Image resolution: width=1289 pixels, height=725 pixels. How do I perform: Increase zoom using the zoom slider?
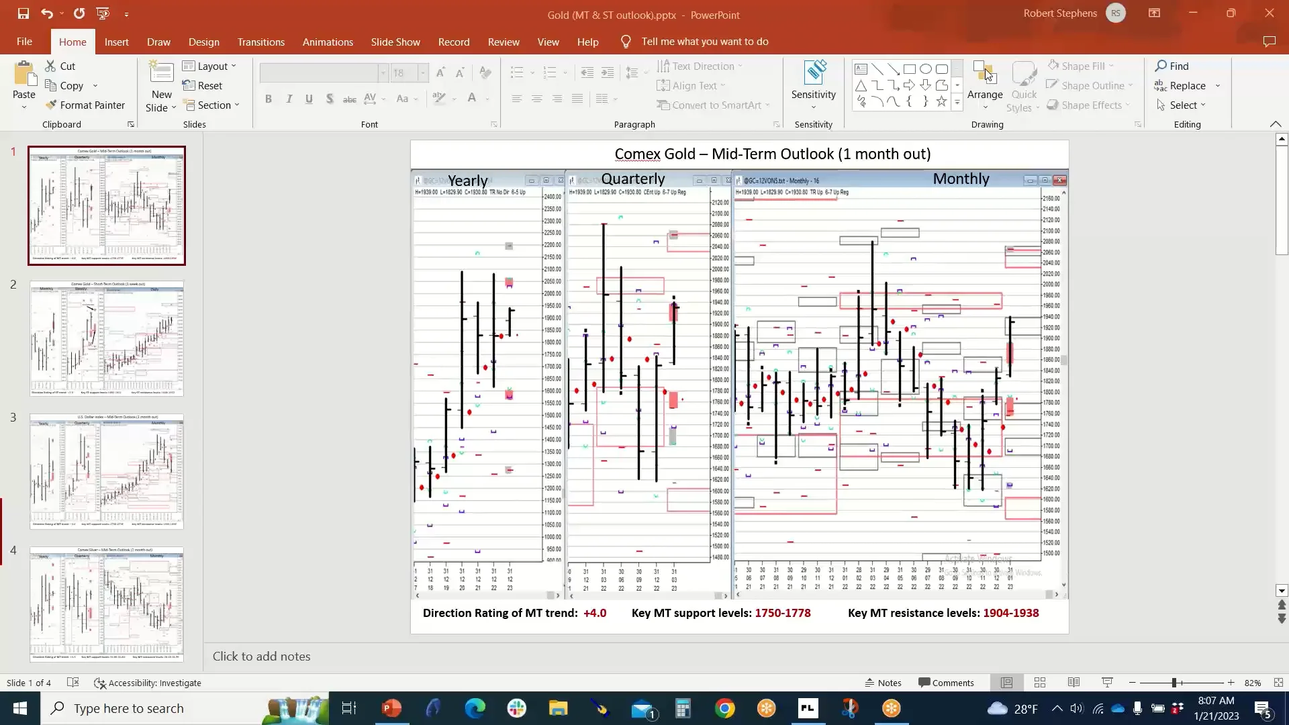pyautogui.click(x=1232, y=683)
